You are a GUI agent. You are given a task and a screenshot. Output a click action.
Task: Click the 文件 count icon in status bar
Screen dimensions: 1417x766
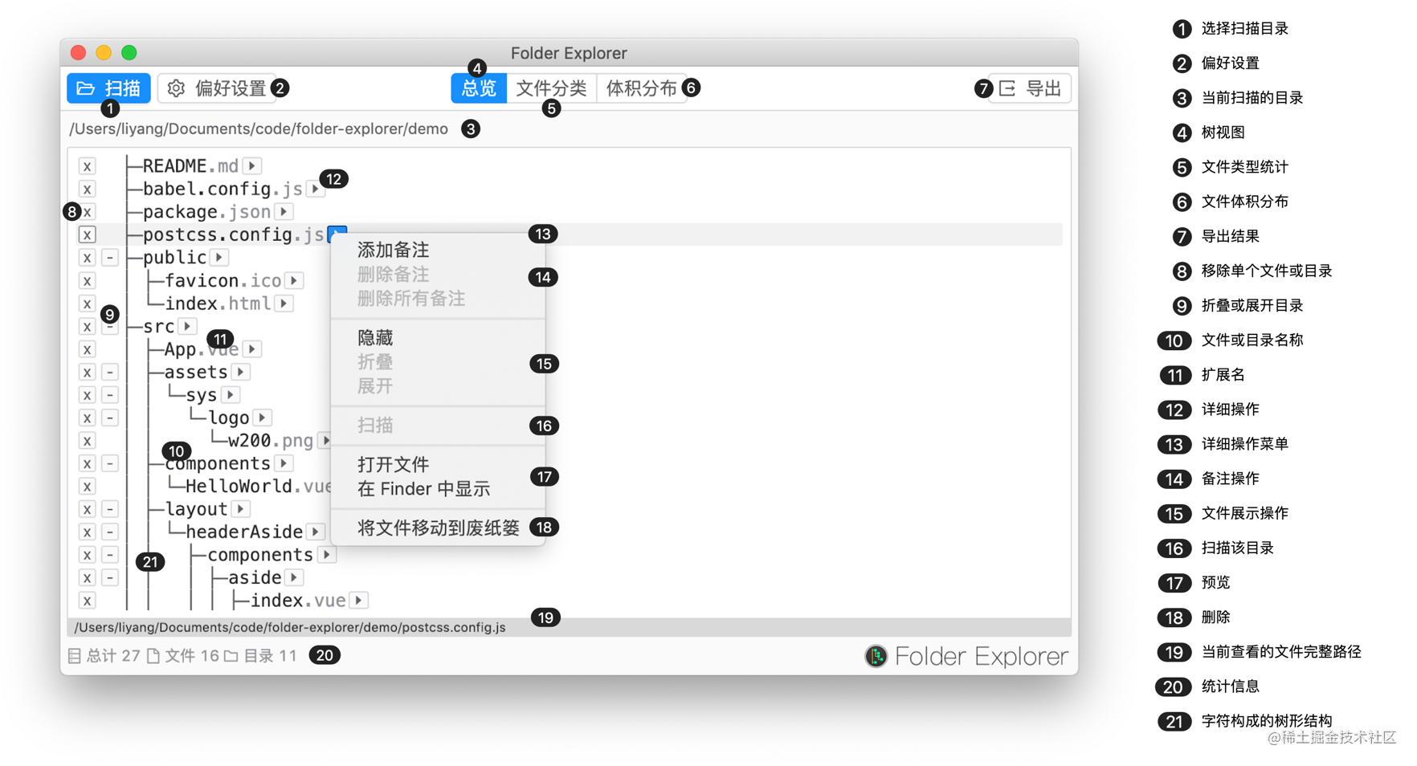(x=153, y=656)
